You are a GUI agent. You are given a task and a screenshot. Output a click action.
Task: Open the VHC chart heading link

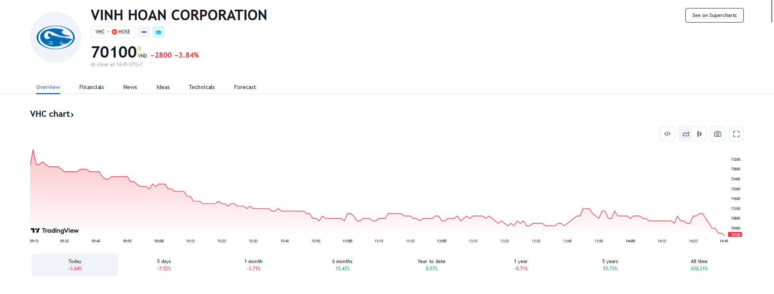52,114
